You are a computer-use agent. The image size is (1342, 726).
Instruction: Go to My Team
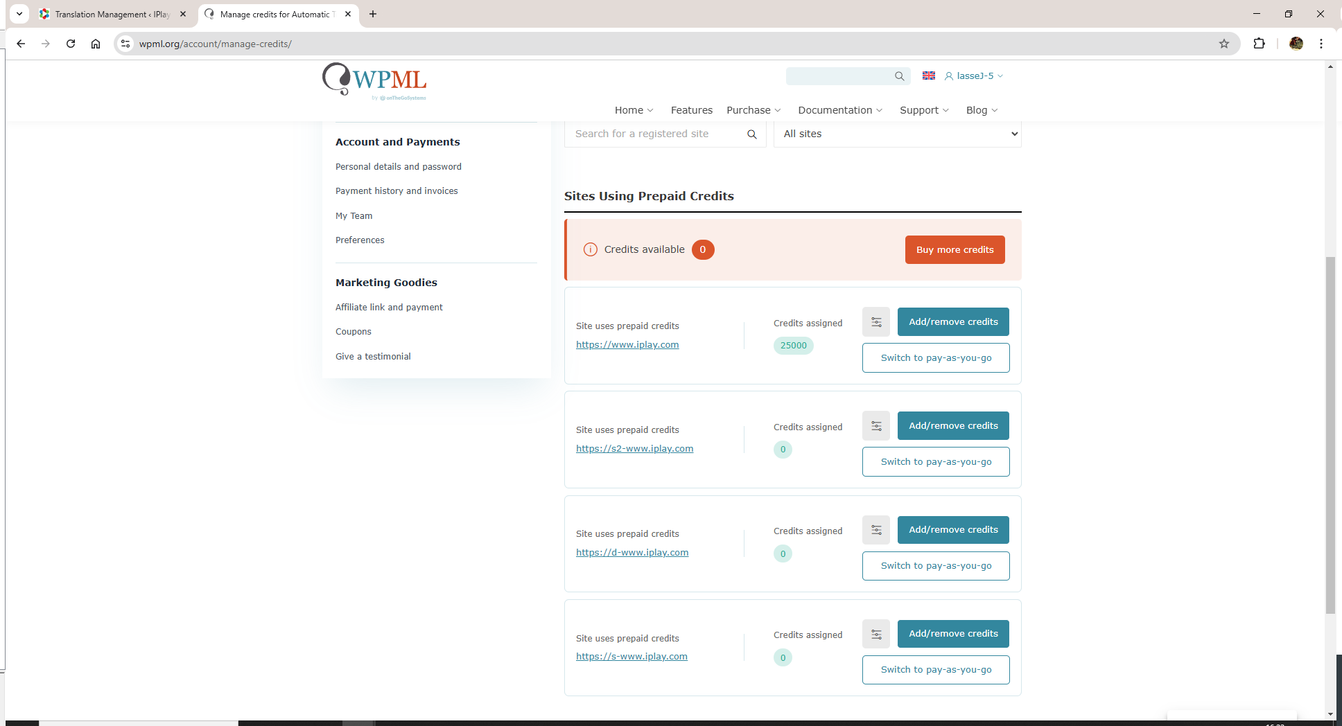(x=354, y=216)
